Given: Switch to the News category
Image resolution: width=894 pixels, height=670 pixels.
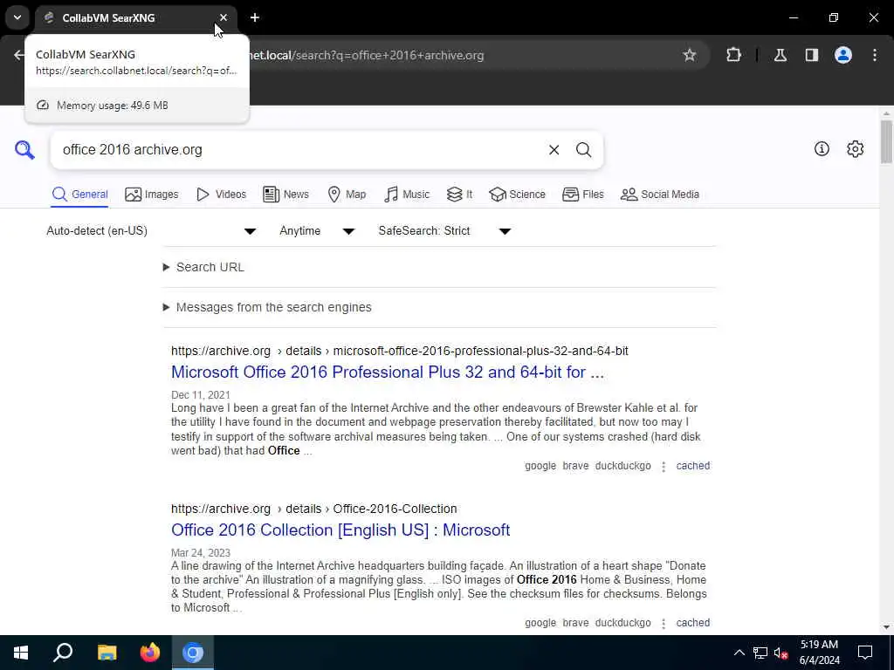Looking at the screenshot, I should [285, 195].
